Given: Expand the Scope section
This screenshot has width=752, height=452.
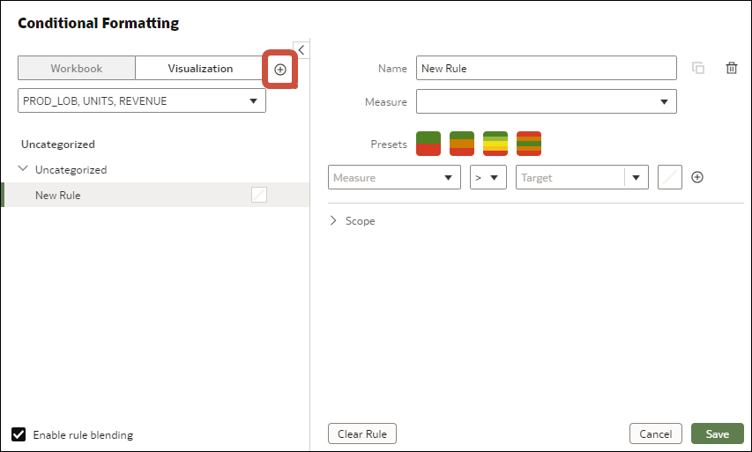Looking at the screenshot, I should coord(334,221).
